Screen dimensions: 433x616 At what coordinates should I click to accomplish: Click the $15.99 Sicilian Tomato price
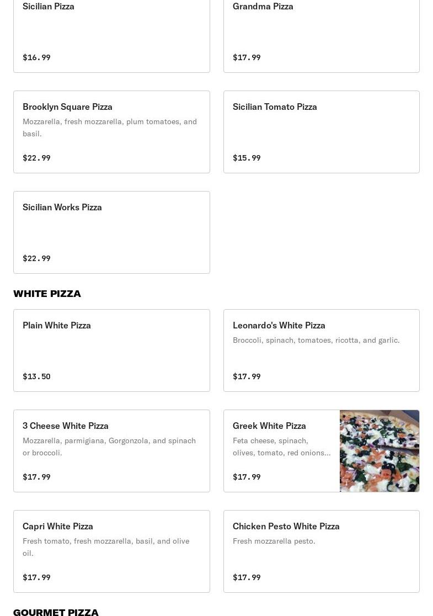click(x=247, y=158)
